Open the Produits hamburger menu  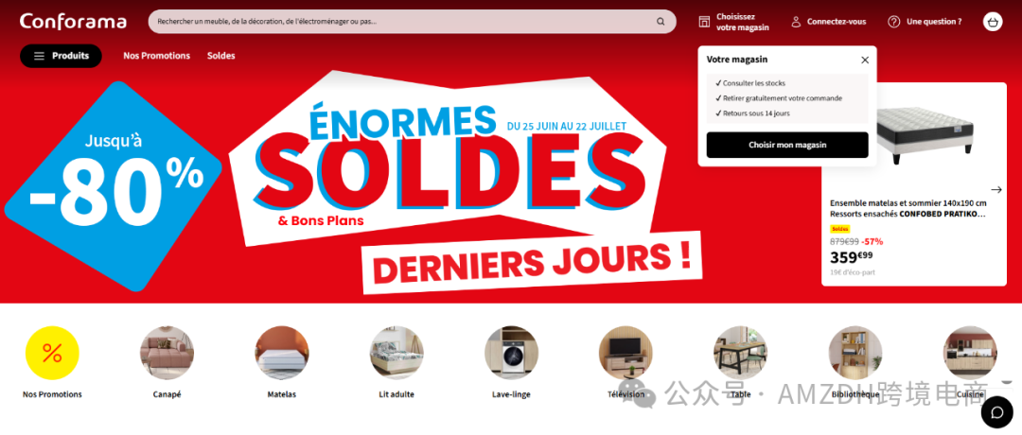[x=61, y=56]
